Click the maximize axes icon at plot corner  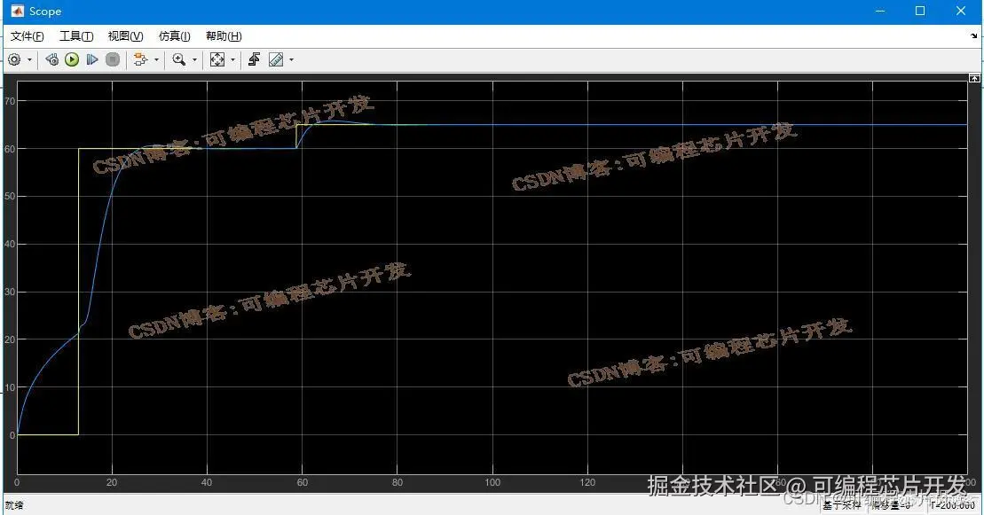974,78
